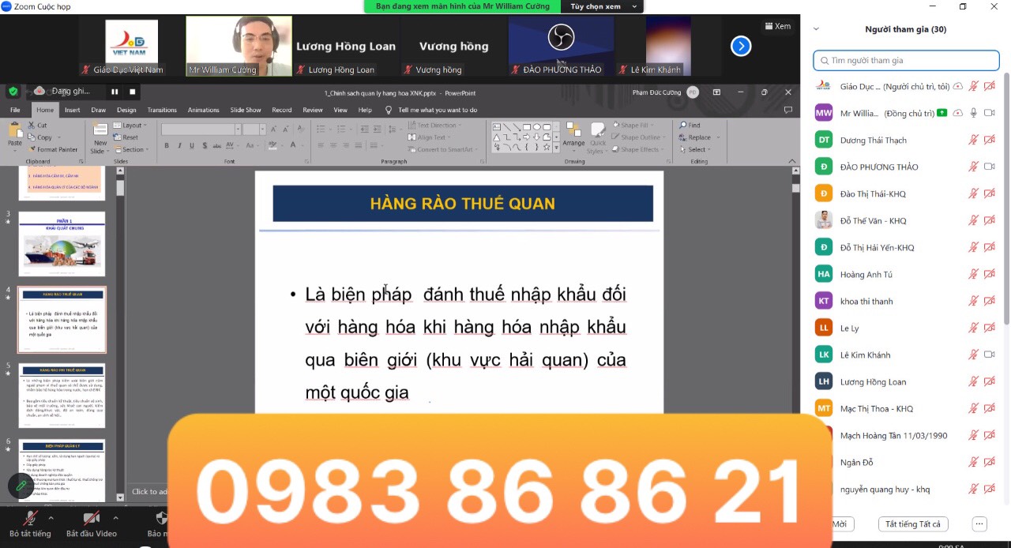Viewport: 1011px width, 548px height.
Task: Click the participants list vertical scrollbar
Action: [x=1006, y=197]
